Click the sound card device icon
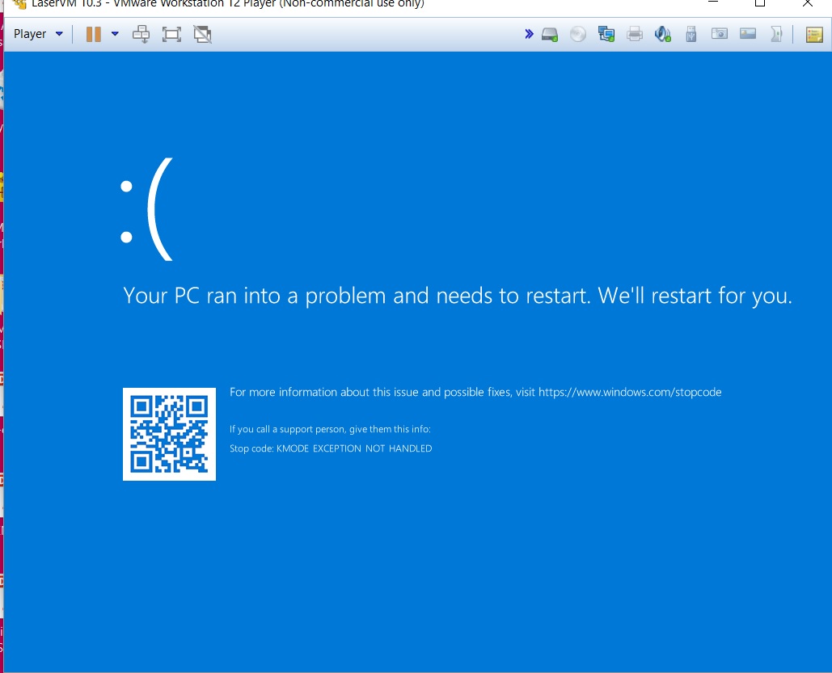The image size is (832, 673). [663, 34]
